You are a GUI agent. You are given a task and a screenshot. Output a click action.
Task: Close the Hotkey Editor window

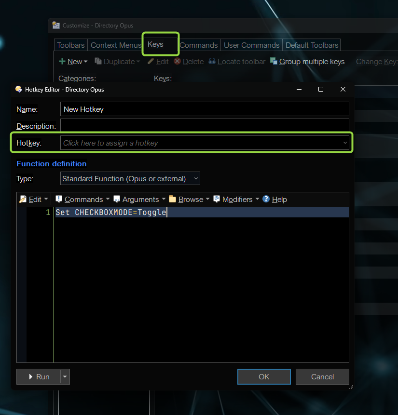[x=343, y=89]
